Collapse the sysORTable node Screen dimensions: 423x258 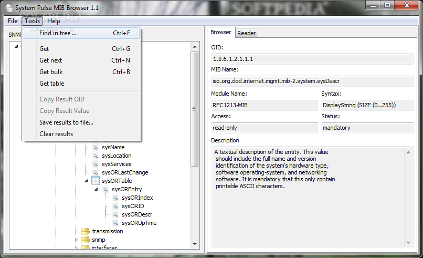86,181
